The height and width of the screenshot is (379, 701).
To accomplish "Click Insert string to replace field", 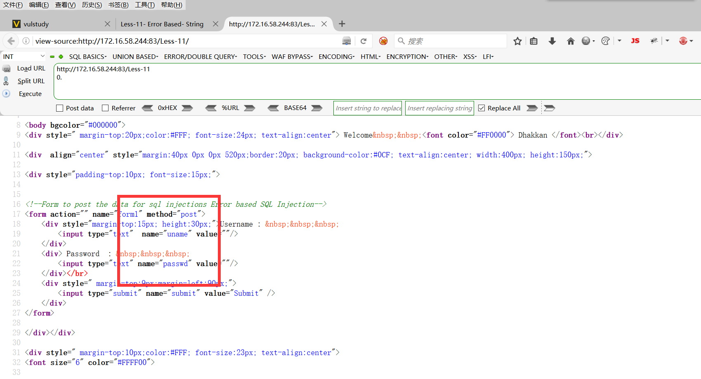I will click(x=368, y=108).
